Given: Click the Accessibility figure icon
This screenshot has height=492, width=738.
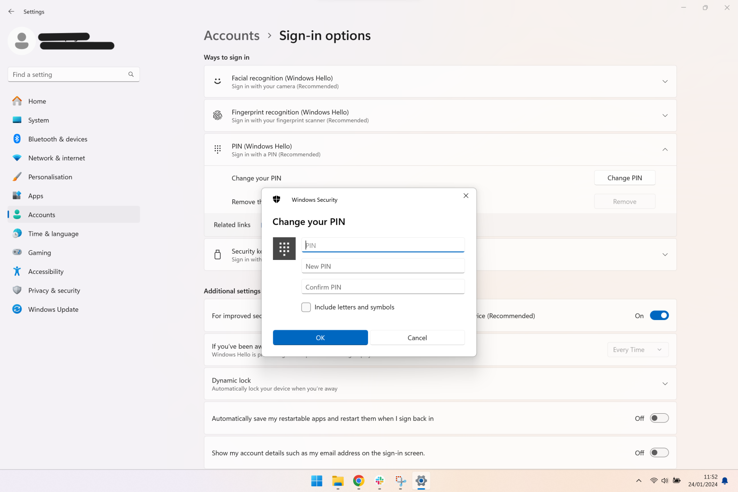Looking at the screenshot, I should (x=17, y=271).
